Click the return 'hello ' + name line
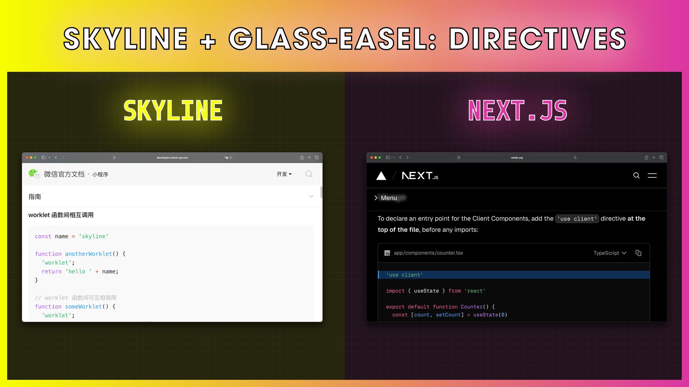 click(x=80, y=271)
